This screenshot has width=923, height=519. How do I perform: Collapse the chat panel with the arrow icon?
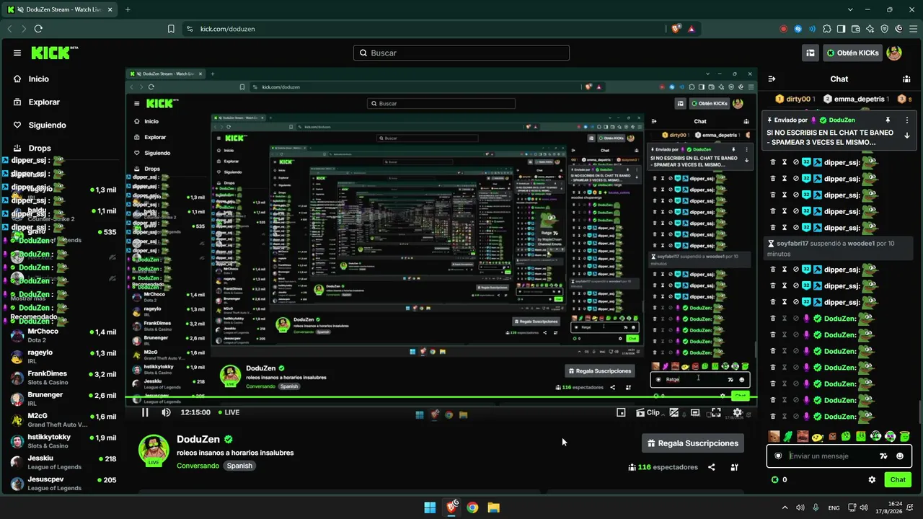tap(772, 79)
